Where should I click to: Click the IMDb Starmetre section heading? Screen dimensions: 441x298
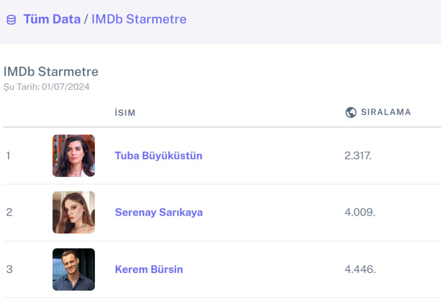pyautogui.click(x=51, y=71)
